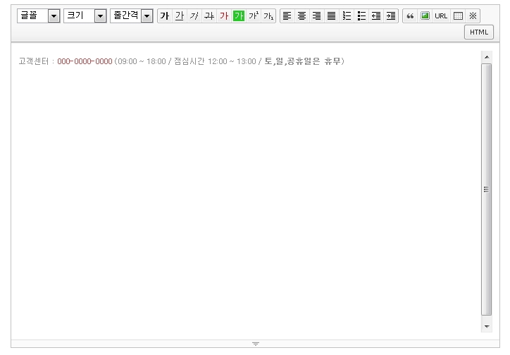This screenshot has height=355, width=510.
Task: Open the 크기 font size dropdown
Action: click(x=99, y=16)
